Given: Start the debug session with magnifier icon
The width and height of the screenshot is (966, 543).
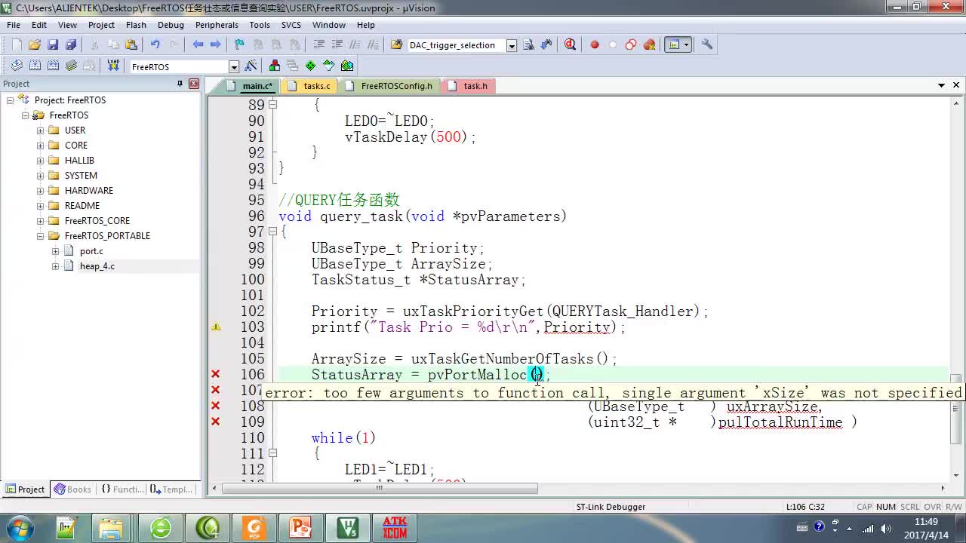Looking at the screenshot, I should click(570, 45).
